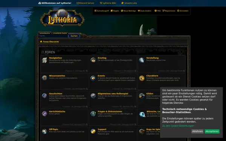226x141 pixels.
Task: Click the Wissenswertes forum icon
Action: [x=44, y=78]
